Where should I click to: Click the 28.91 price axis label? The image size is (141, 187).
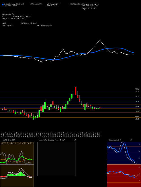tap(137, 111)
